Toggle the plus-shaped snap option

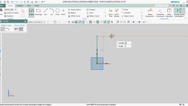click(105, 22)
